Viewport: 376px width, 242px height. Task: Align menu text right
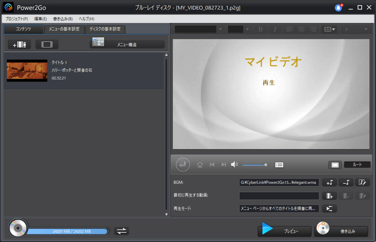pyautogui.click(x=313, y=29)
